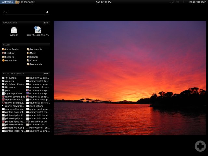Show More applications
Screen dimensions: 208x156
click(46, 23)
